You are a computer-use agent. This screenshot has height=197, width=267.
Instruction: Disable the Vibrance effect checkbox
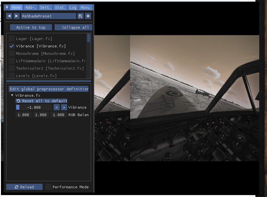point(12,46)
